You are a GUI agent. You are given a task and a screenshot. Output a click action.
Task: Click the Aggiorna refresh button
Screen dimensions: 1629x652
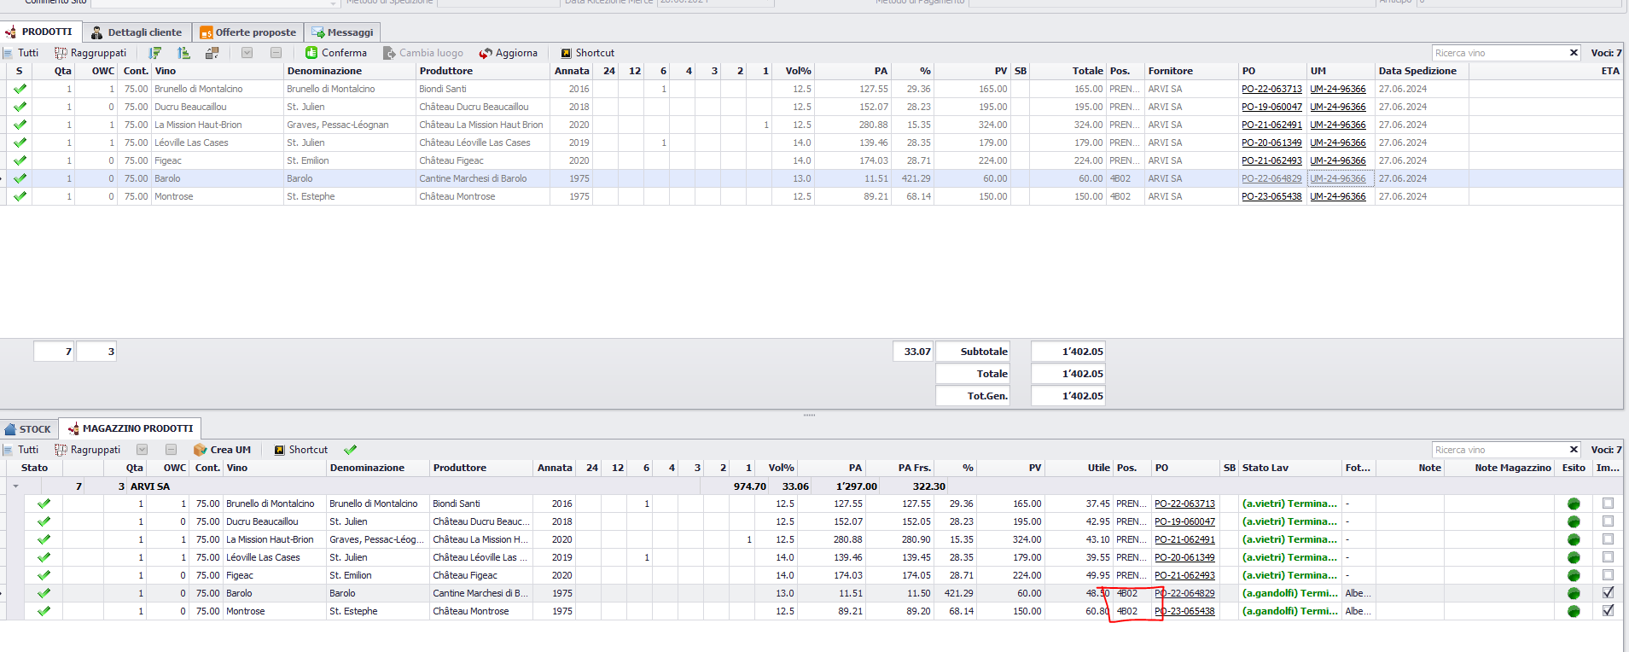508,53
